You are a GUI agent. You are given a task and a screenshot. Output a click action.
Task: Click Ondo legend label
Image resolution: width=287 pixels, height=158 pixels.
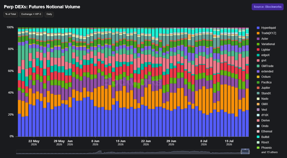pos(265,126)
